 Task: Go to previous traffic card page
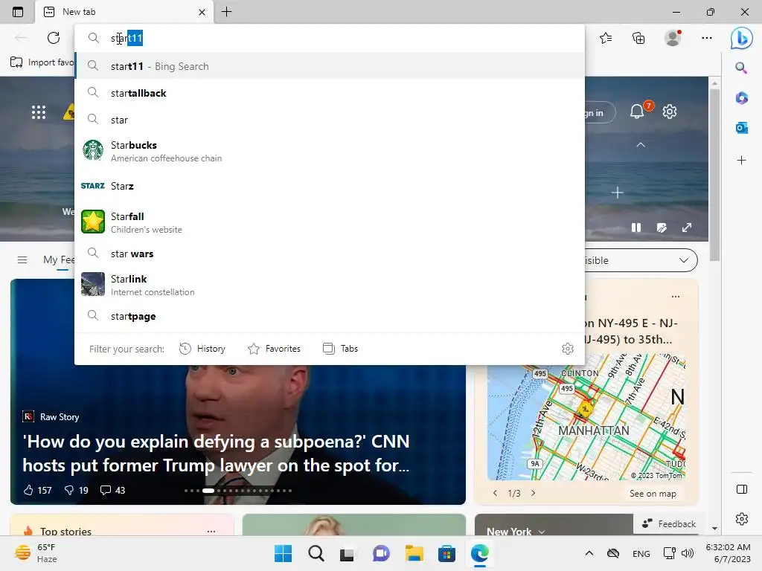point(495,493)
